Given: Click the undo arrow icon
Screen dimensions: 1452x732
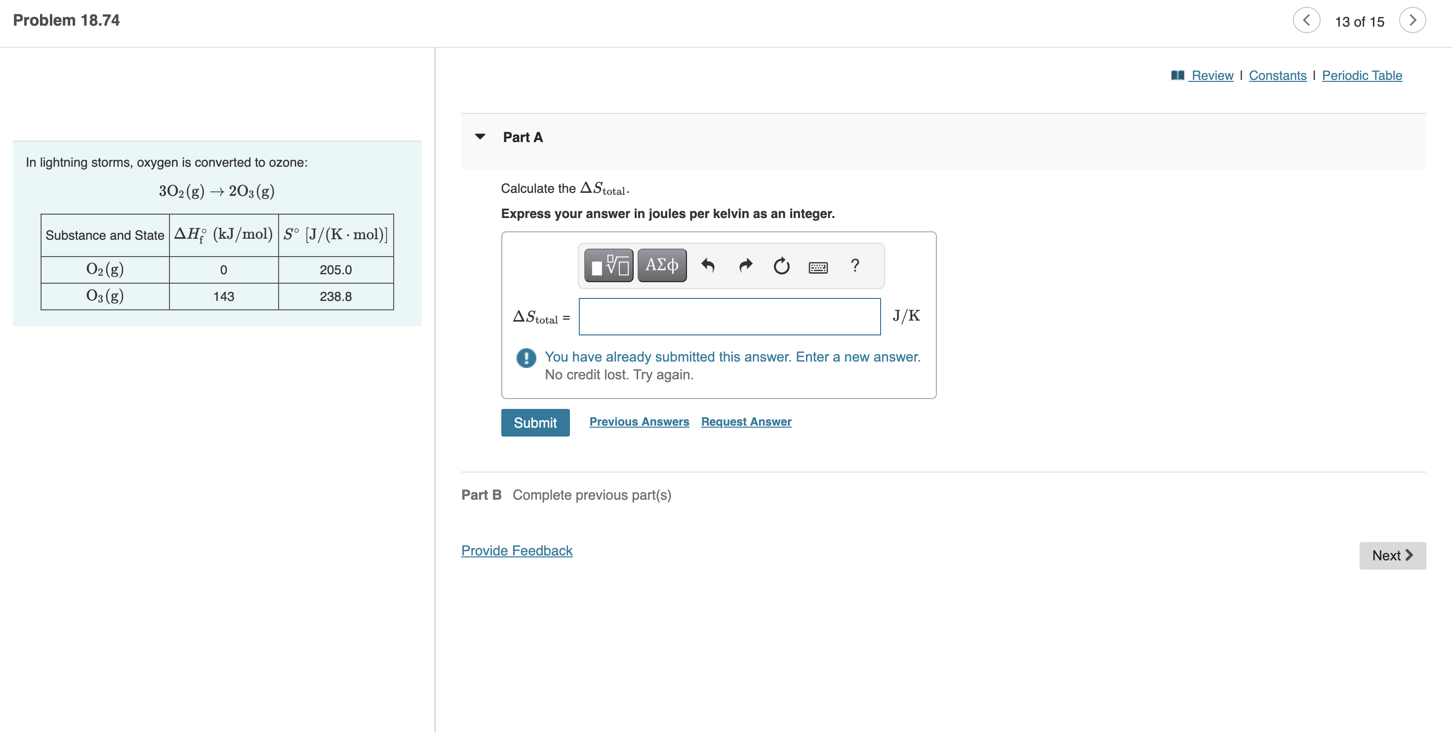Looking at the screenshot, I should [708, 265].
